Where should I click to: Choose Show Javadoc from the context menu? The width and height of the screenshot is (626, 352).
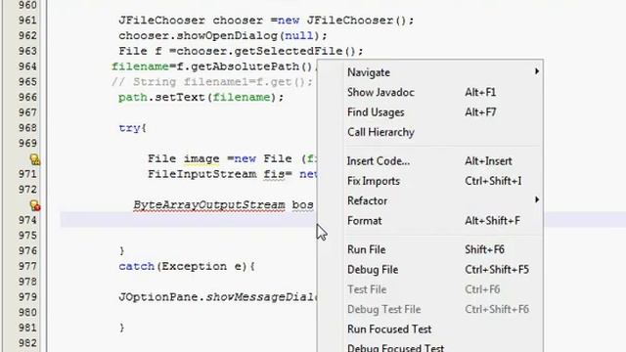point(430,92)
